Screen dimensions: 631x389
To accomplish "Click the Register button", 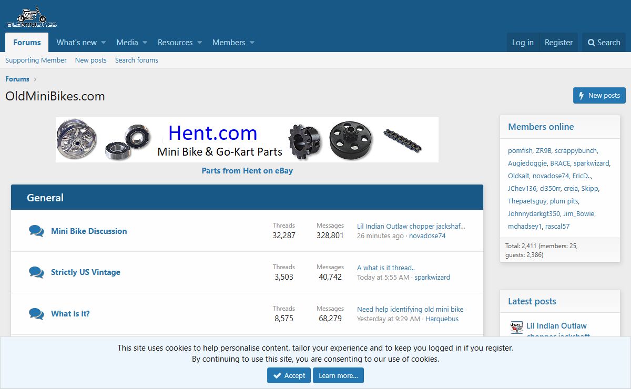I will click(x=558, y=43).
